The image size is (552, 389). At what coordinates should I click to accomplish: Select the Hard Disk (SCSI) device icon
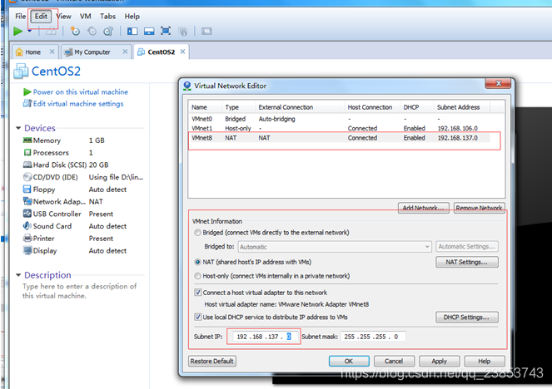click(x=27, y=165)
